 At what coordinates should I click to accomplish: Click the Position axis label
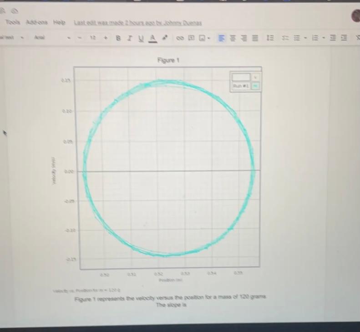coord(170,280)
